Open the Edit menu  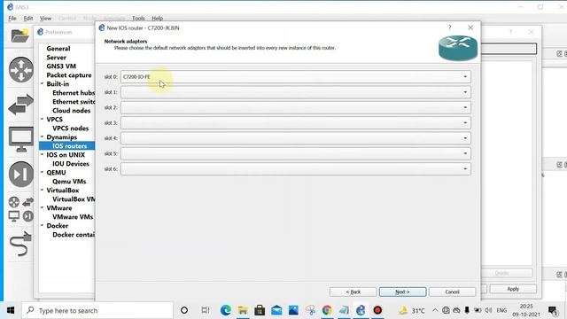click(x=28, y=18)
